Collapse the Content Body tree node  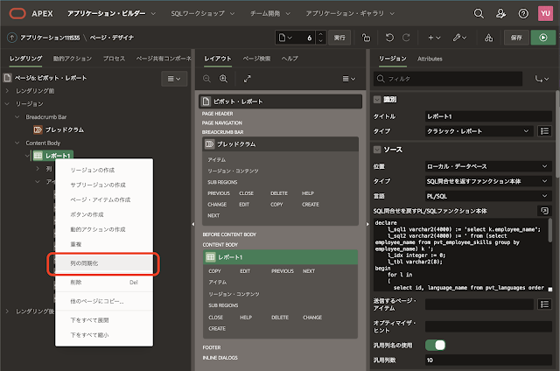(x=17, y=143)
